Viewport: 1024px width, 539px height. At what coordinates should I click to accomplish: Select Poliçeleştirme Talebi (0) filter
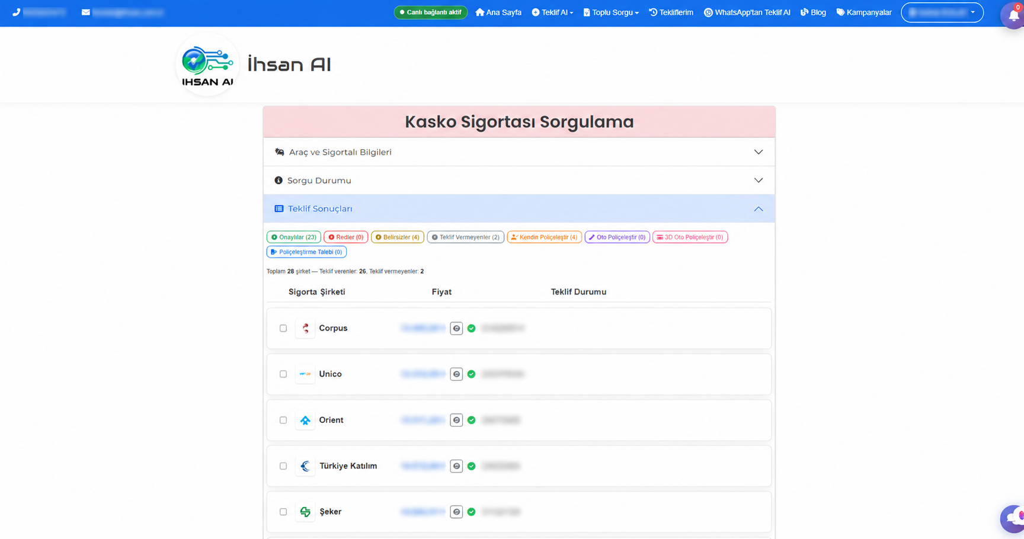(307, 252)
